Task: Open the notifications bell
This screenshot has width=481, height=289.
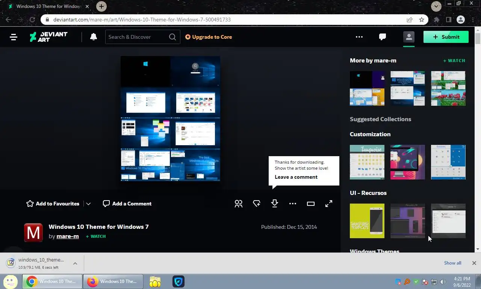Action: click(x=94, y=37)
